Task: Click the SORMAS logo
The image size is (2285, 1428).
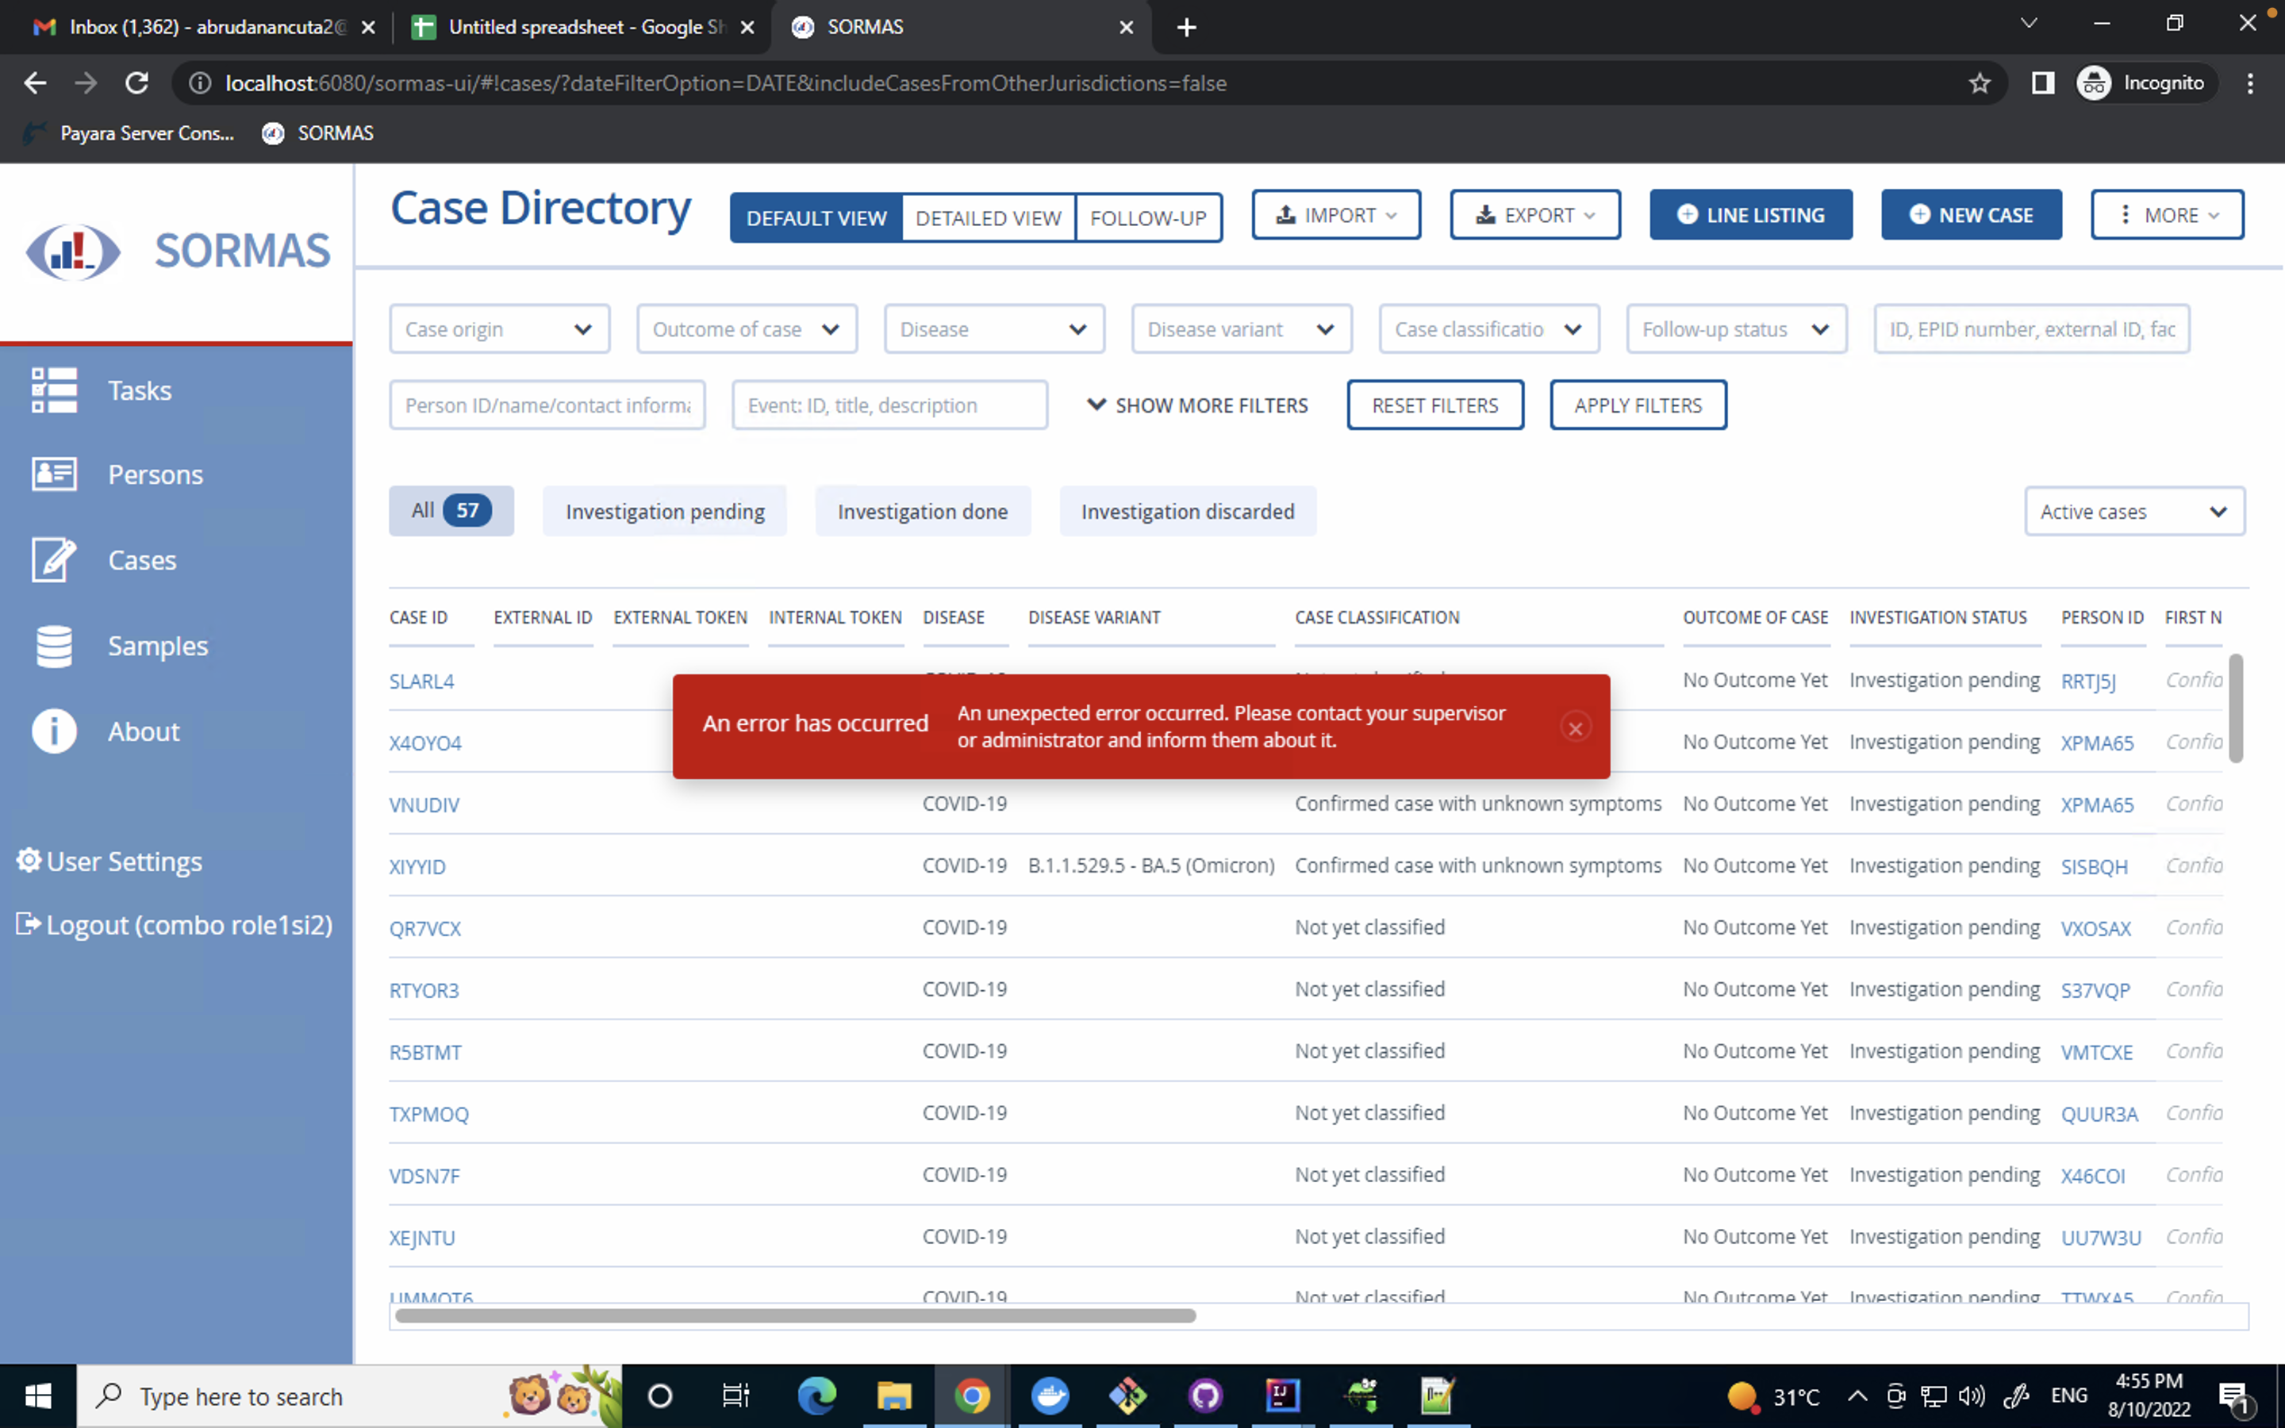Action: pos(74,251)
